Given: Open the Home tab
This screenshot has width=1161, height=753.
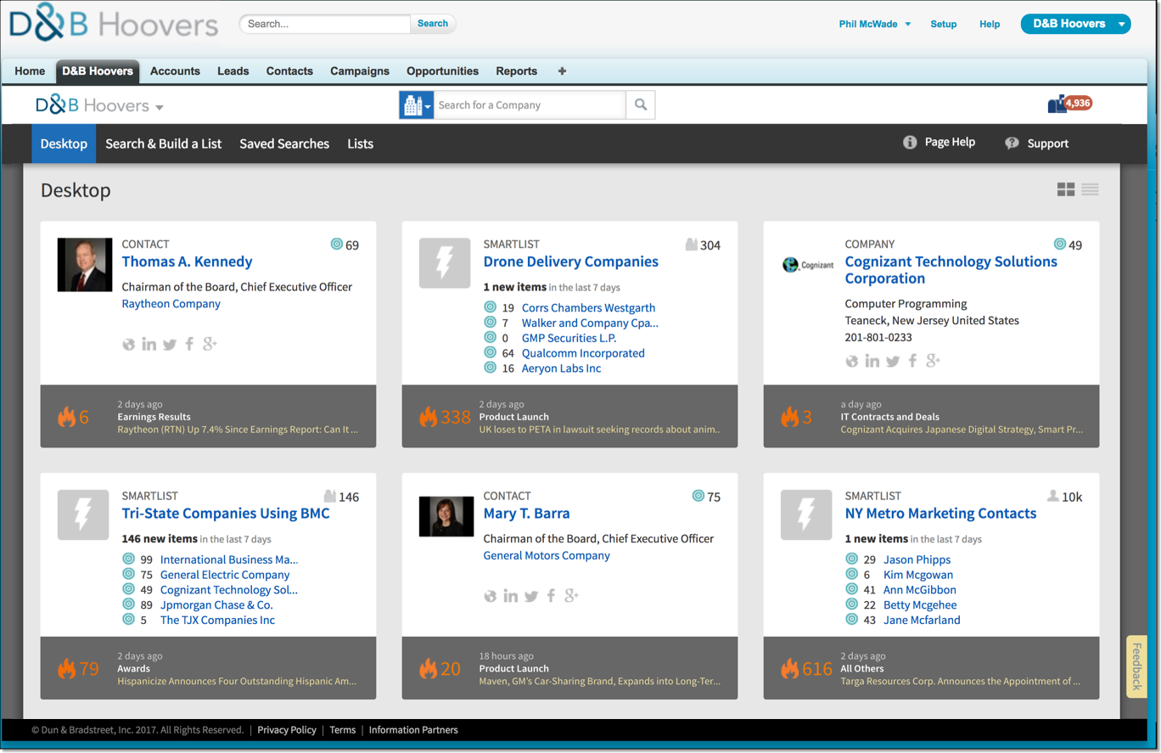Looking at the screenshot, I should click(30, 71).
